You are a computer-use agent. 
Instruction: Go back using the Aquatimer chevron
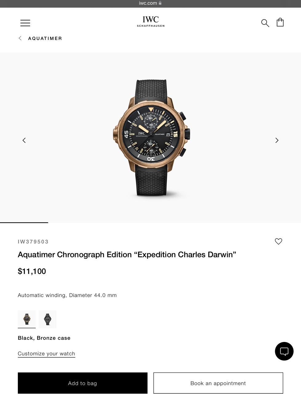coord(20,38)
